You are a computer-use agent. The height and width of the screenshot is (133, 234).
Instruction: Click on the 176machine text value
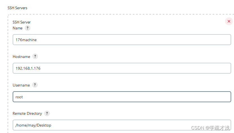click(x=26, y=40)
